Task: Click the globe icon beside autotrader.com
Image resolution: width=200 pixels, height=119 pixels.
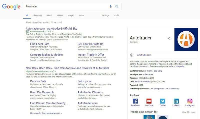Action: coord(132,55)
